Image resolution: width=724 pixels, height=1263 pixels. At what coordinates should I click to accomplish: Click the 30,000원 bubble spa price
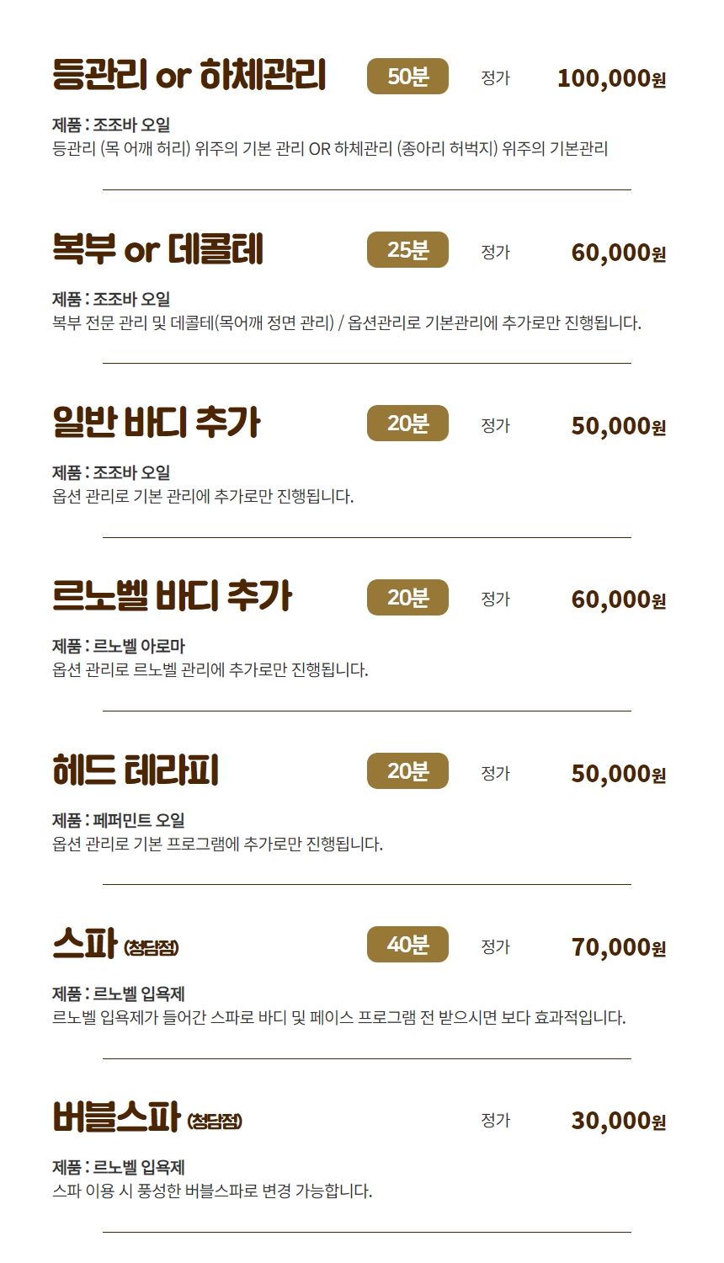point(619,1121)
